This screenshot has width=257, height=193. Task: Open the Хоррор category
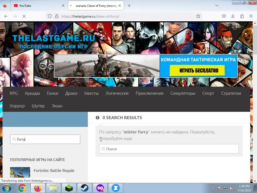click(17, 106)
